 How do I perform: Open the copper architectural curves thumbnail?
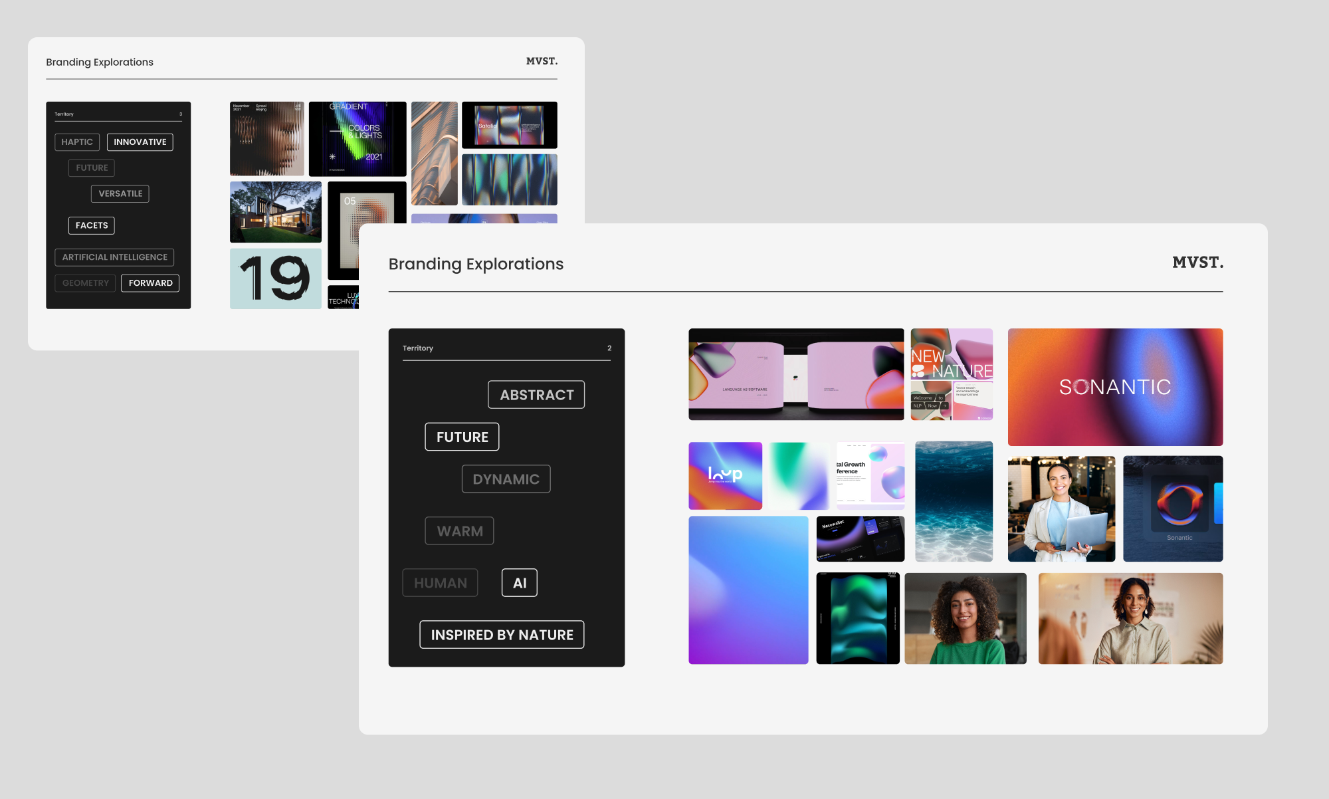(x=434, y=154)
